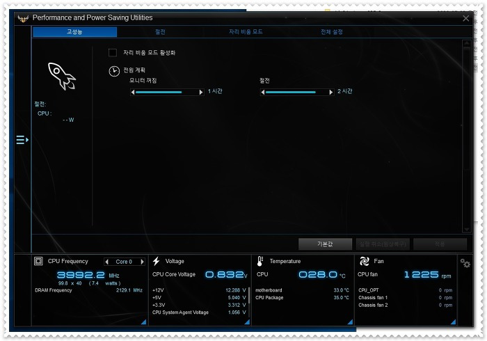The height and width of the screenshot is (341, 487).
Task: Click the Fan panel fan icon
Action: click(365, 261)
